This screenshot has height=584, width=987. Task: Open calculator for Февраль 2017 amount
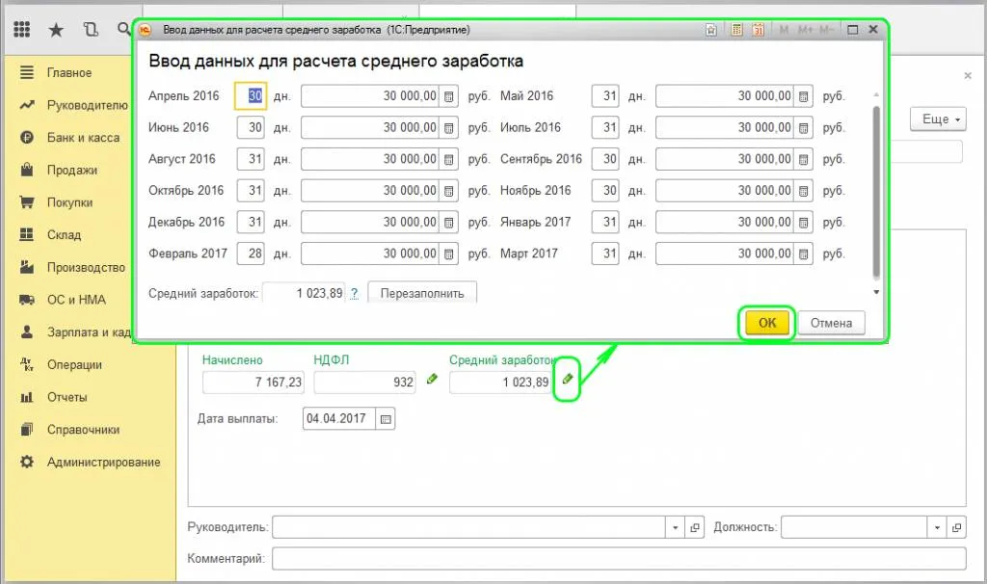tap(449, 253)
